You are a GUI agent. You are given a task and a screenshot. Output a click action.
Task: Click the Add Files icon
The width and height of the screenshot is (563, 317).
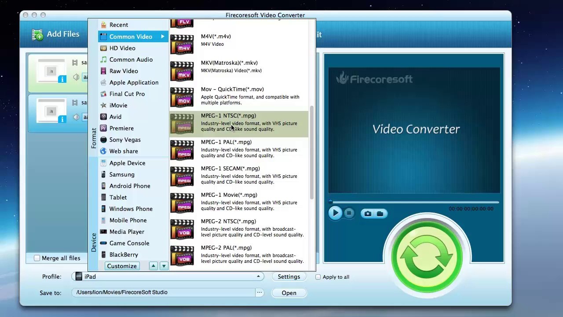click(38, 35)
